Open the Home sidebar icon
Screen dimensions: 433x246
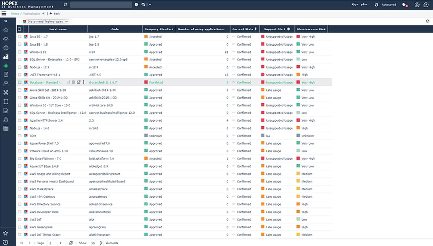coord(6,30)
